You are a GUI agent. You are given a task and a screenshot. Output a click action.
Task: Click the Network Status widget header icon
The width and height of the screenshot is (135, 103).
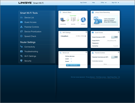60,12
